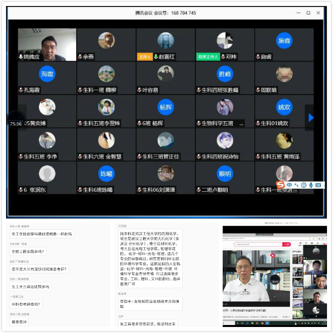Viewport: 333px width, 333px height.
Task: Start Sogou voice input microphone
Action: pos(311,185)
